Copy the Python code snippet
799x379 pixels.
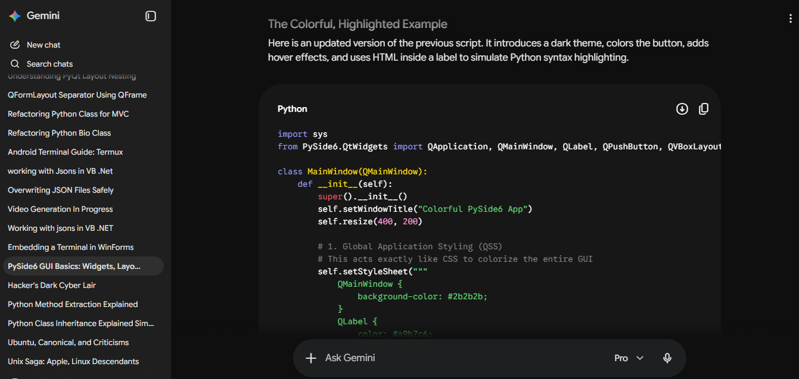pos(704,109)
